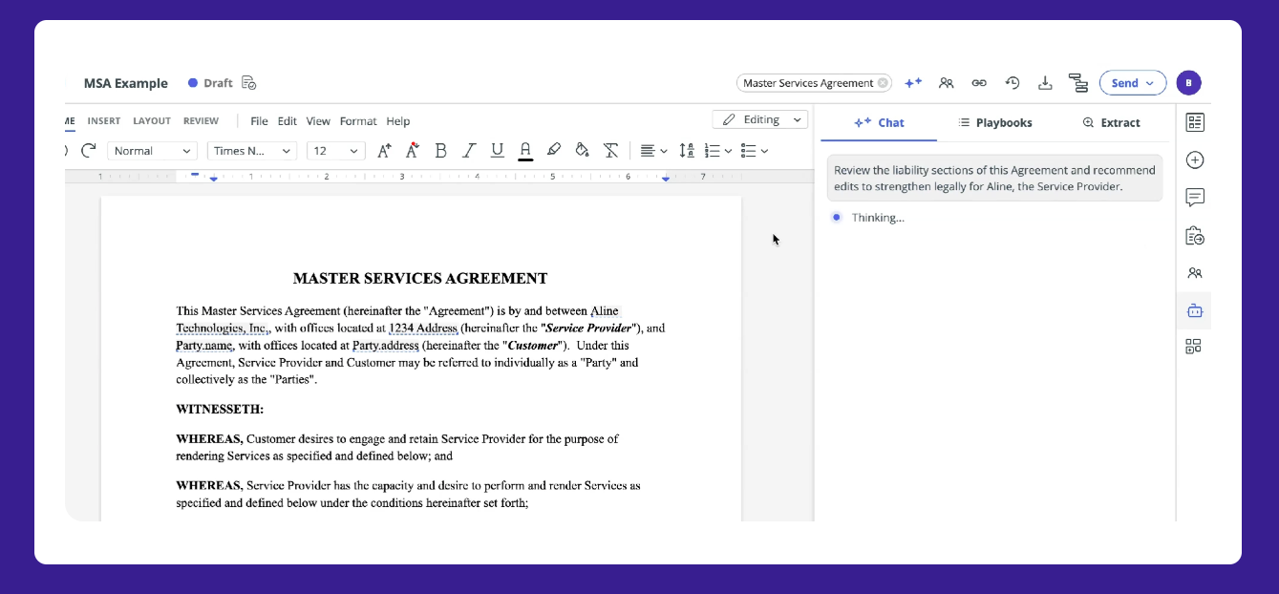This screenshot has height=594, width=1279.
Task: Click the Master Services Agreement tag label
Action: (808, 83)
